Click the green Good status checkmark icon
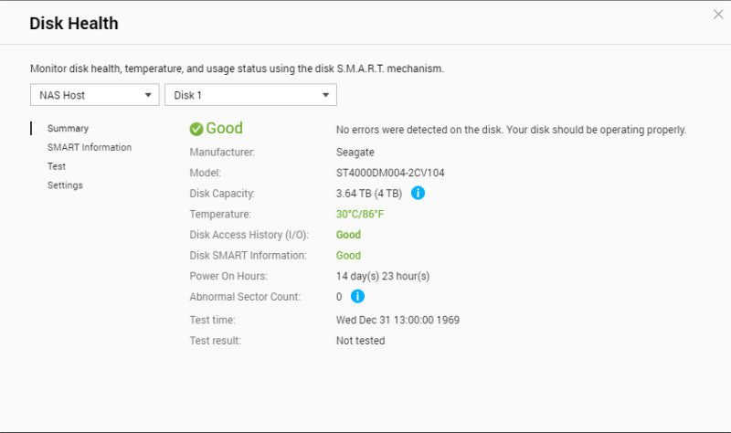 pyautogui.click(x=196, y=129)
